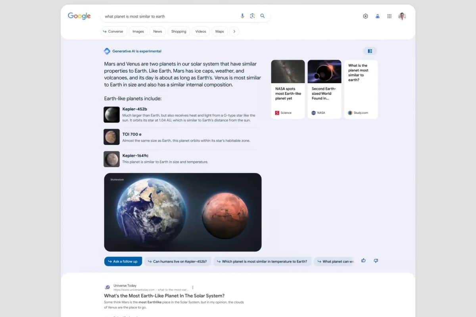This screenshot has width=476, height=317.
Task: Ask which planet is most similar in temperature
Action: pos(262,262)
